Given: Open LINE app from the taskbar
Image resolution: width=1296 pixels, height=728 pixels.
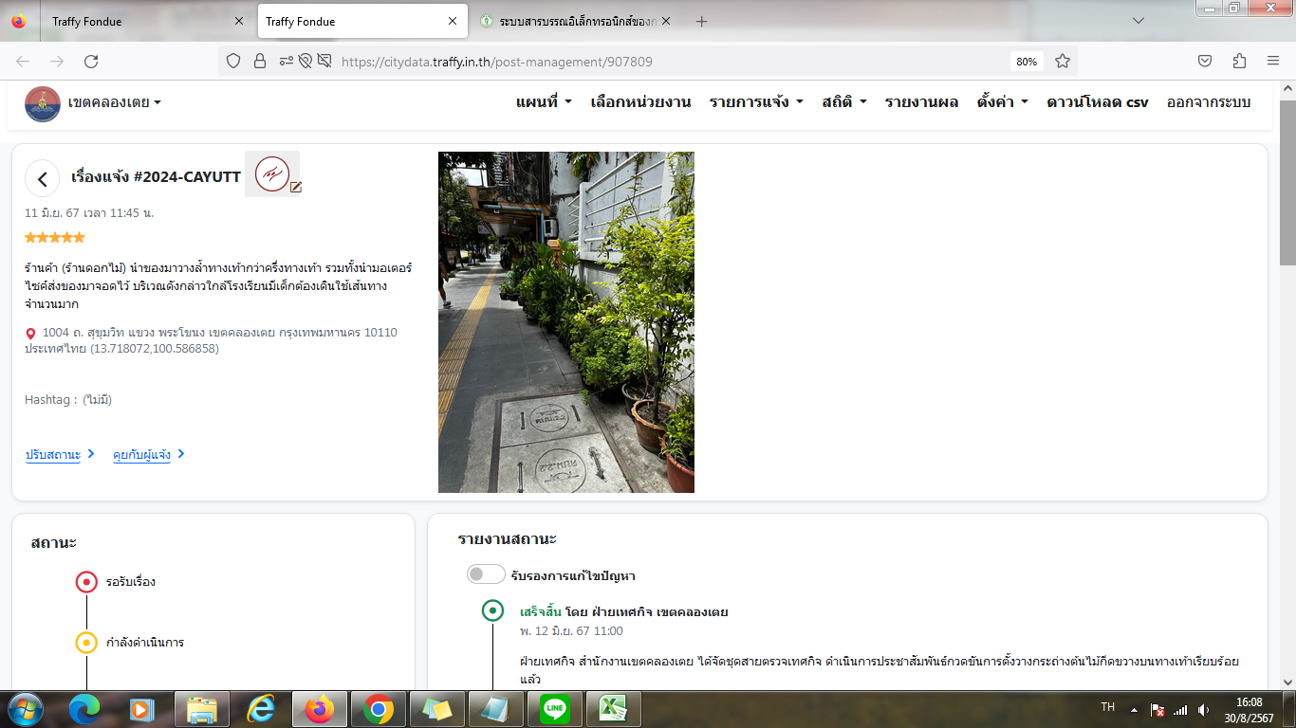Looking at the screenshot, I should point(553,709).
